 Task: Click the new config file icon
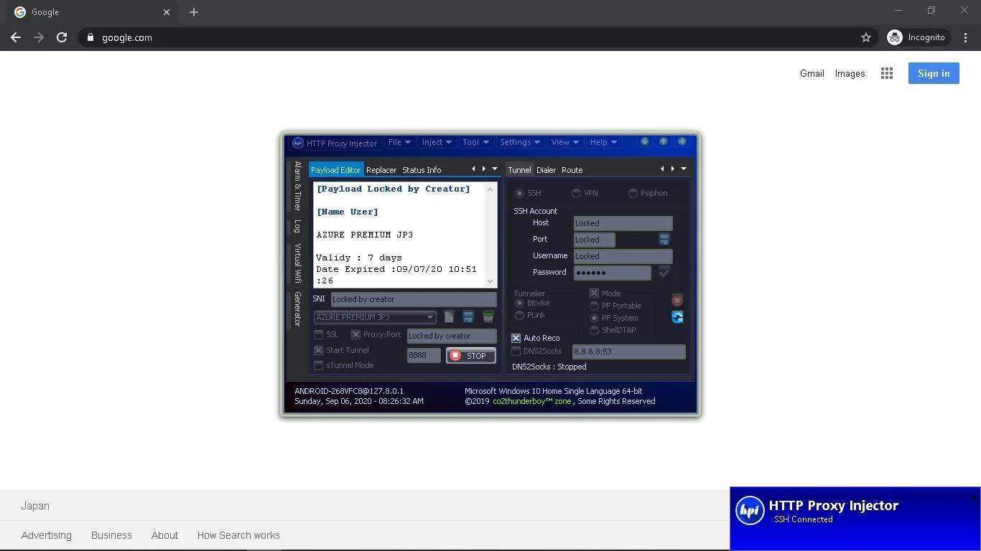click(449, 317)
